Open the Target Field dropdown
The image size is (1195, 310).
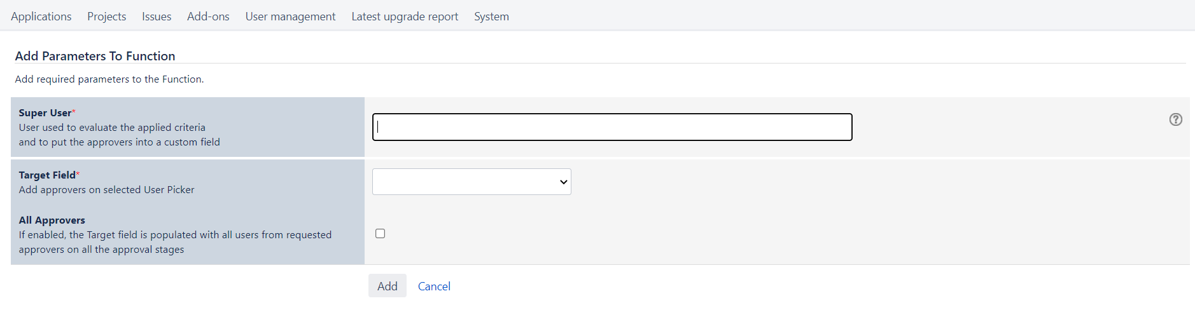[472, 182]
